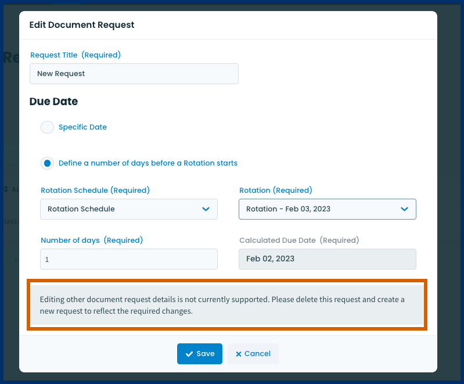Select the Specific Date radio button

coord(48,127)
